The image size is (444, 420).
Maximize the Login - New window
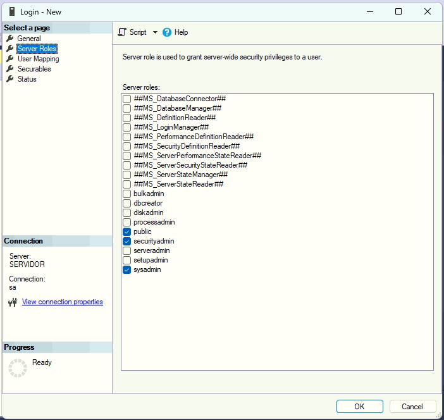click(398, 11)
